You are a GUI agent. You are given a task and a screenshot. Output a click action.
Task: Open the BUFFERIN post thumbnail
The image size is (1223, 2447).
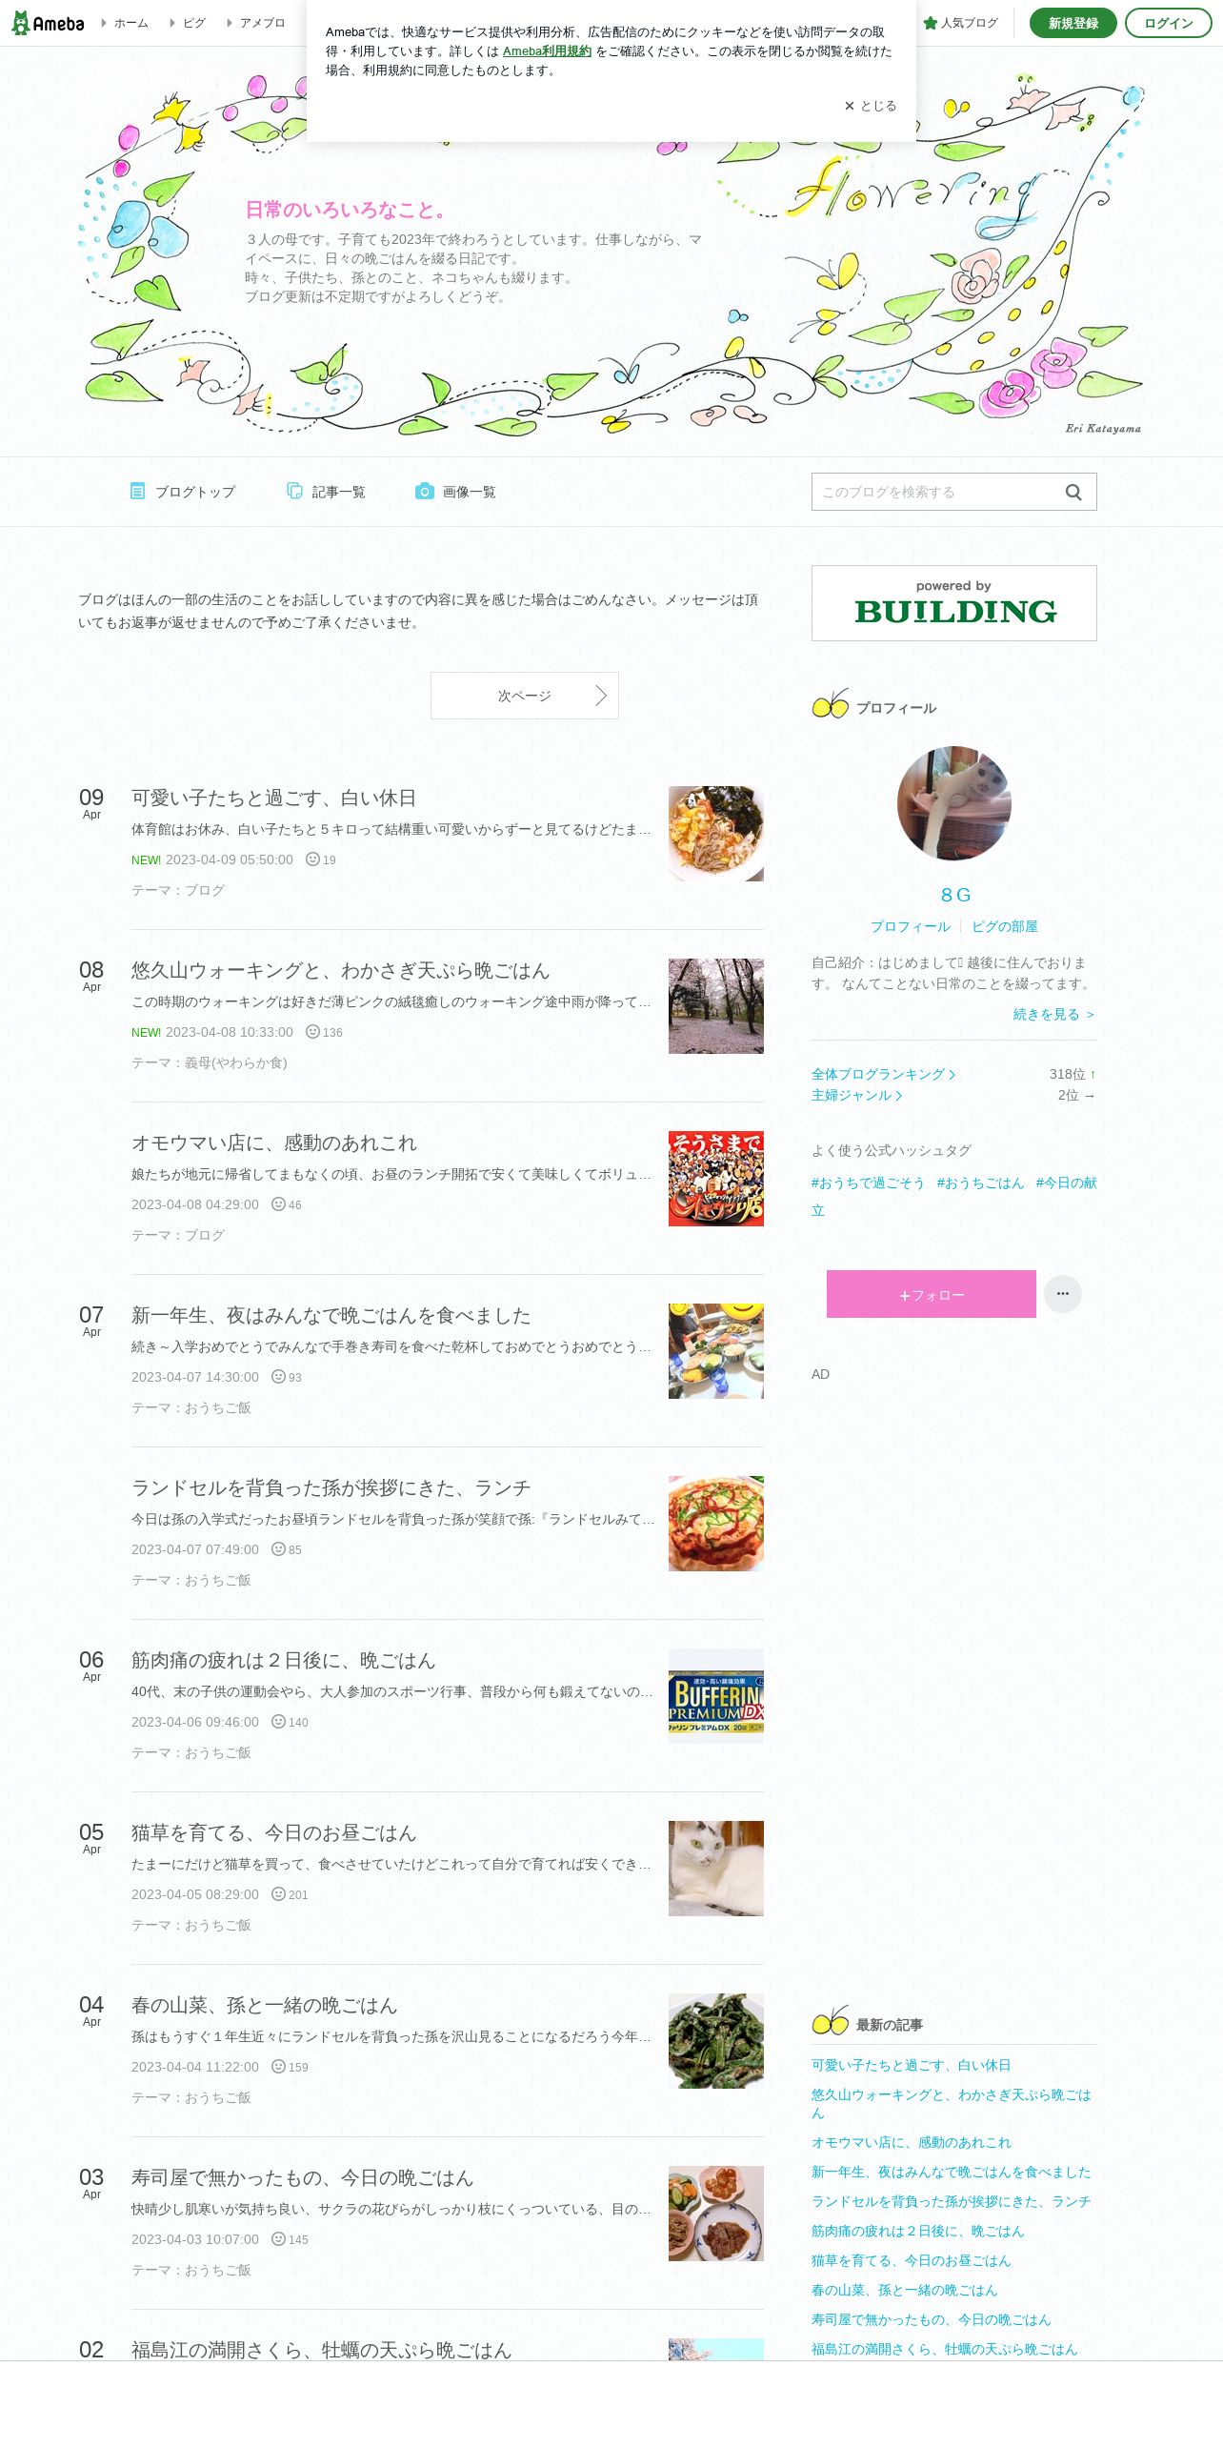tap(716, 1696)
